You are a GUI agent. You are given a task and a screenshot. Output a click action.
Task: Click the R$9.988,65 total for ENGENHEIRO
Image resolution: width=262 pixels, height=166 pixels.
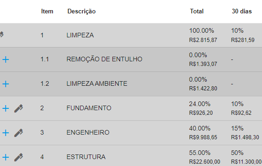[x=203, y=137]
